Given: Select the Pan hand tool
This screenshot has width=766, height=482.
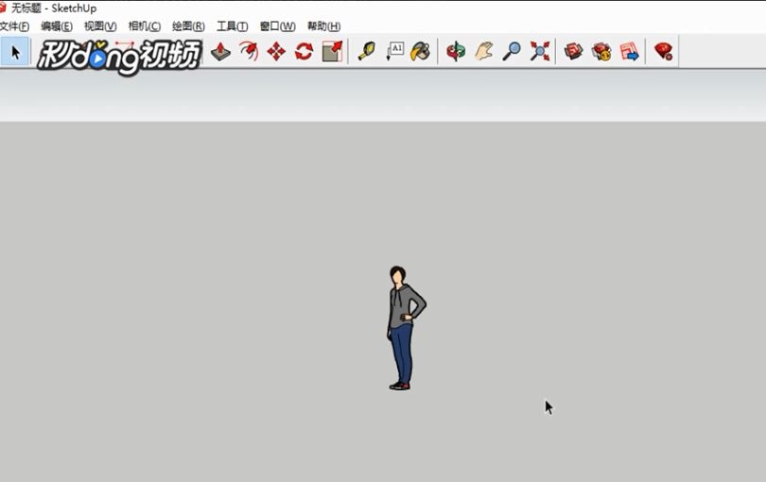Looking at the screenshot, I should (x=483, y=51).
